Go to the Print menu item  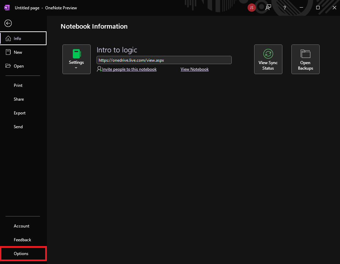[18, 85]
